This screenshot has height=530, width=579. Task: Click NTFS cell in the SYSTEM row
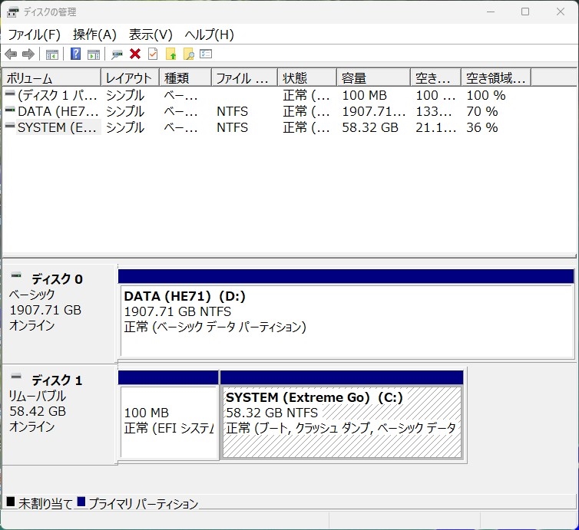tap(232, 127)
